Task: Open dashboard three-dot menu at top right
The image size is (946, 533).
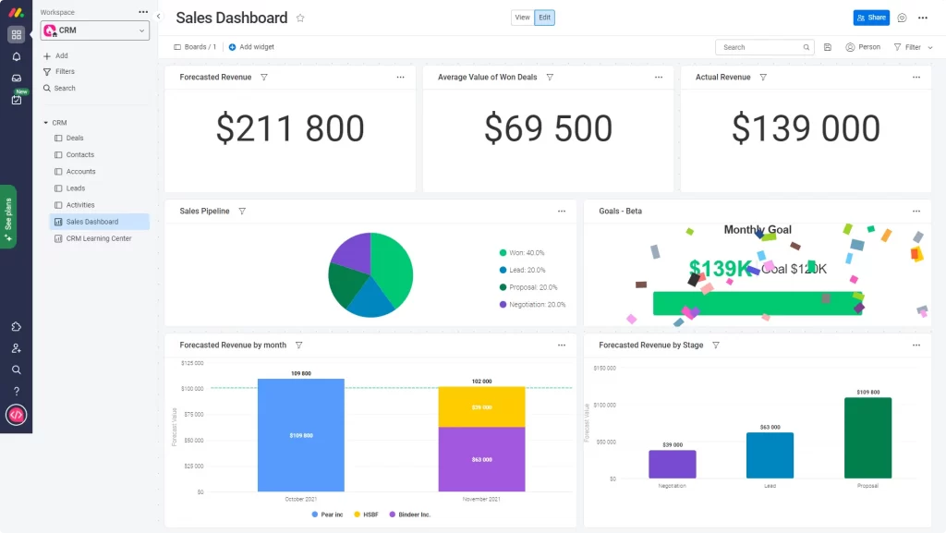Action: point(923,18)
